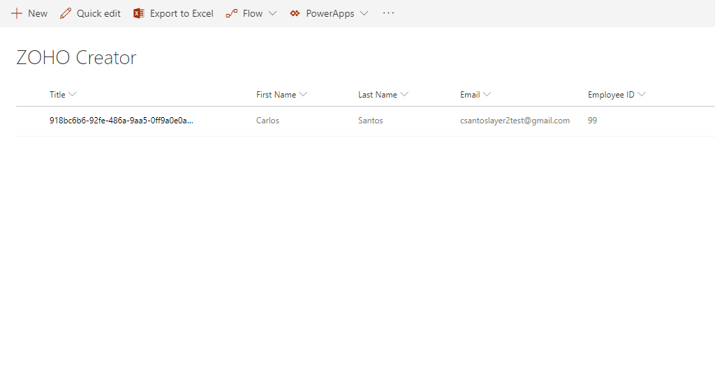Select the csantoslayer2test@gmail.com email cell
The width and height of the screenshot is (715, 391).
coord(515,121)
